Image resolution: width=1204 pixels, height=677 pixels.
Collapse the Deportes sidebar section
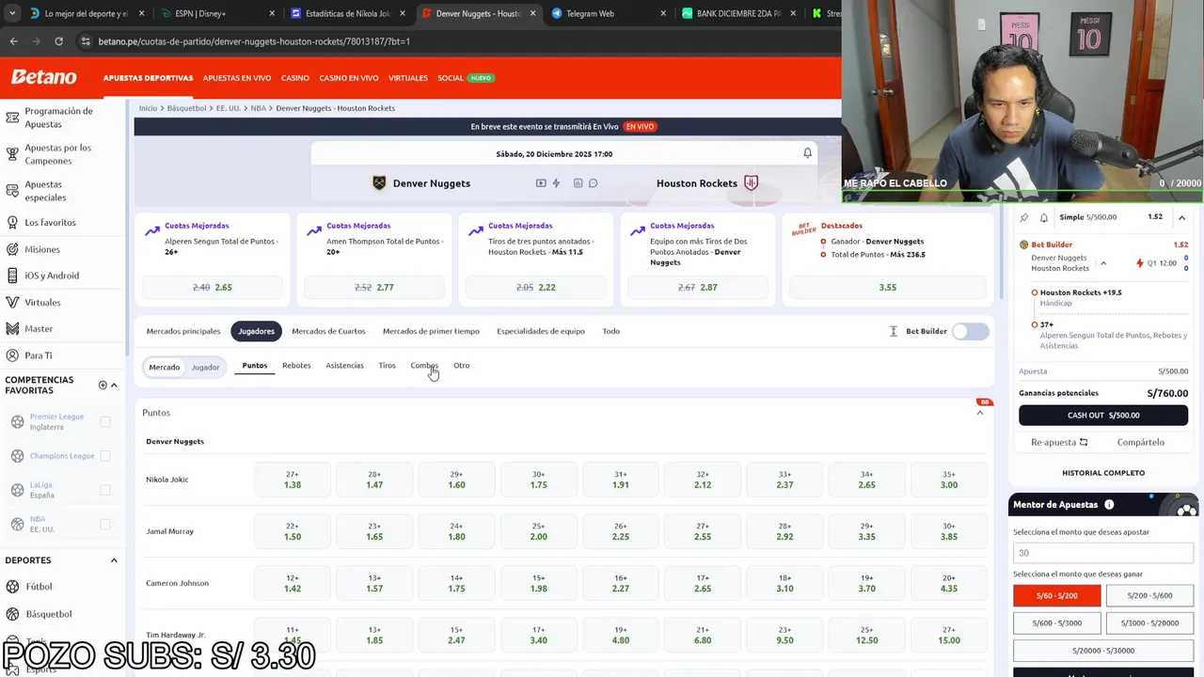[114, 560]
